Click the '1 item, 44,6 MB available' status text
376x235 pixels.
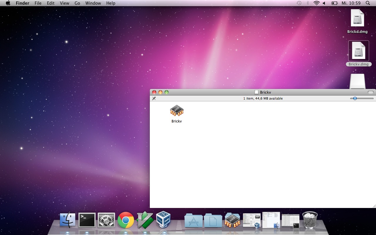pos(263,98)
